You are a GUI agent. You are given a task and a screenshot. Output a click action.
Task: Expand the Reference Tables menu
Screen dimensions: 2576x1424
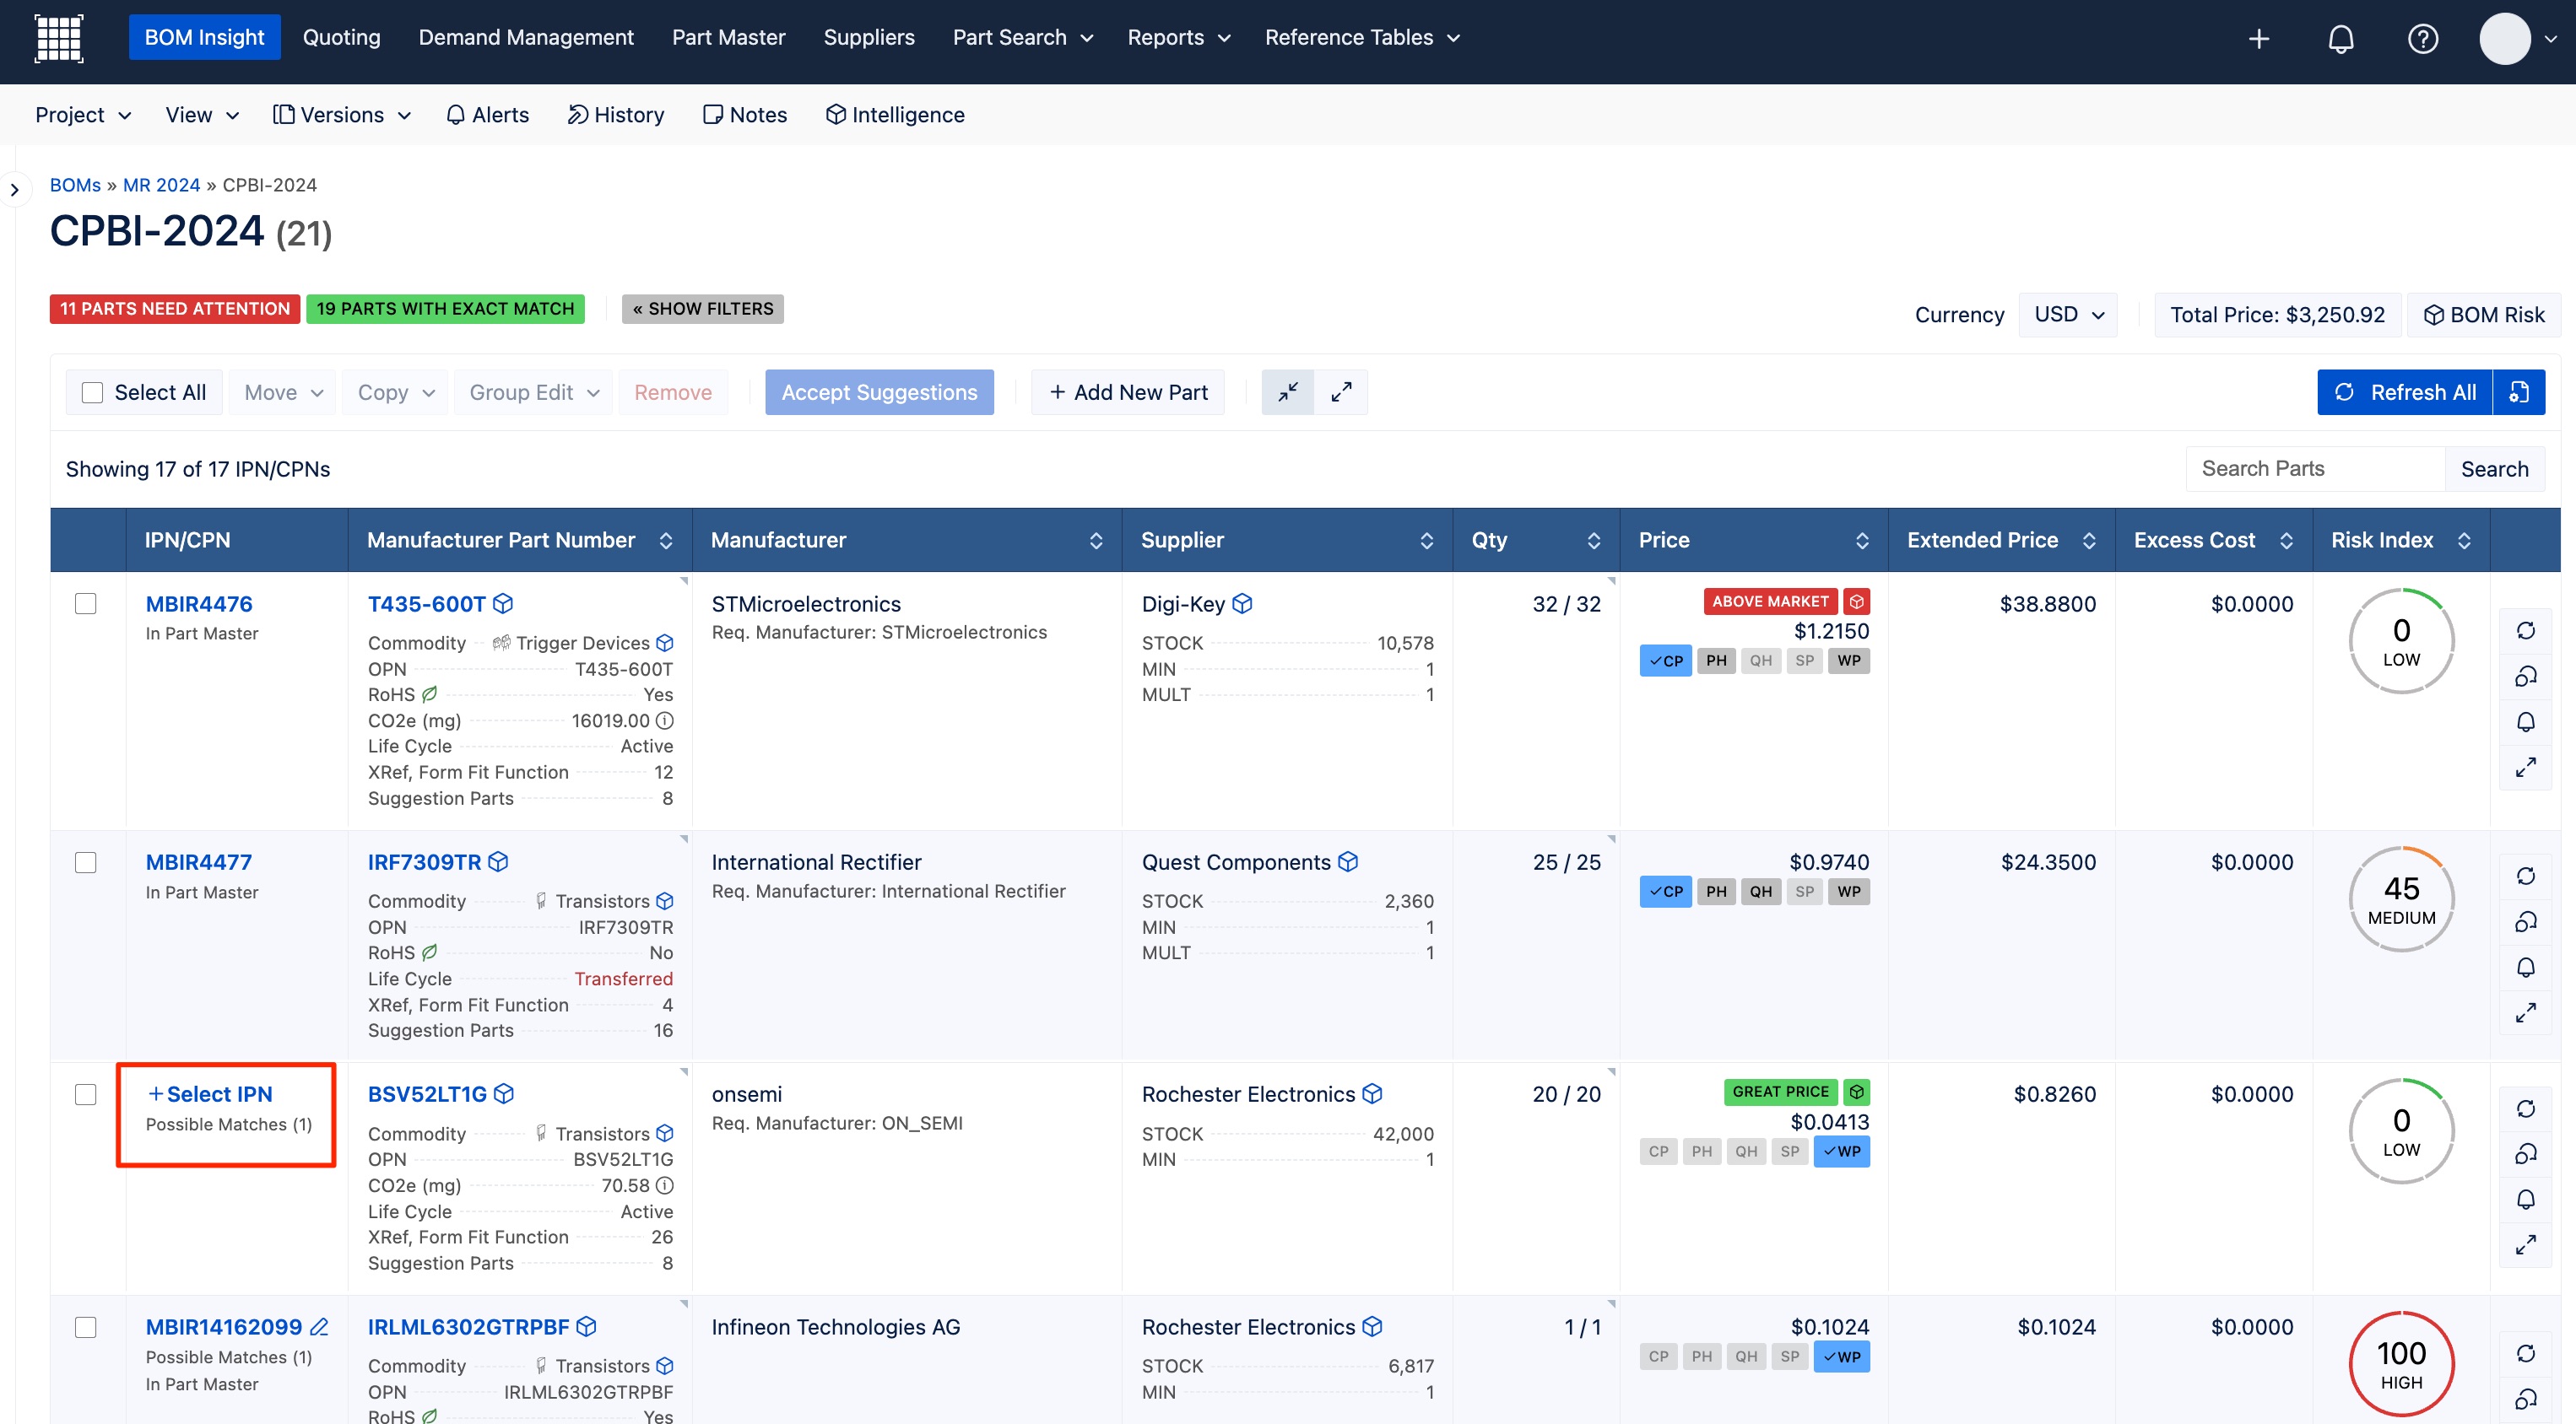pos(1362,38)
